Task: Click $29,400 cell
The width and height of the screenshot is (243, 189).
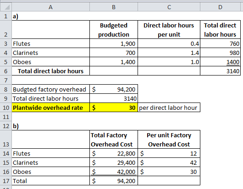Action: click(114, 162)
